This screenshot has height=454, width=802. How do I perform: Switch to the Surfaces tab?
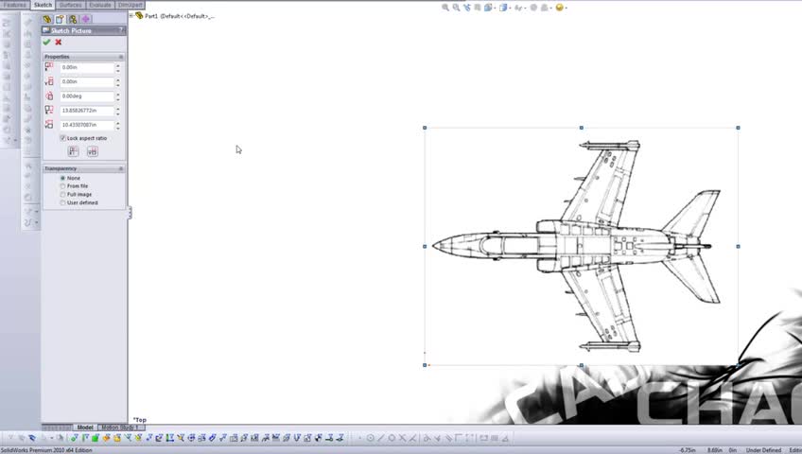pyautogui.click(x=71, y=5)
